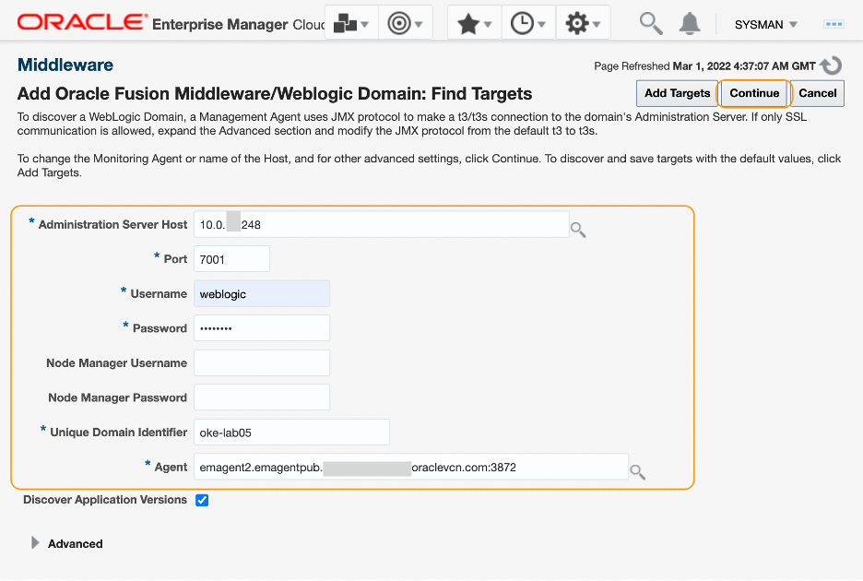Open the notifications bell
Screen dimensions: 863x581
(689, 24)
